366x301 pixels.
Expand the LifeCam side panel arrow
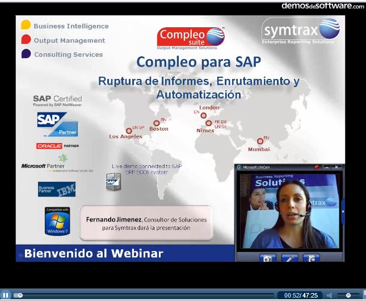tap(343, 212)
